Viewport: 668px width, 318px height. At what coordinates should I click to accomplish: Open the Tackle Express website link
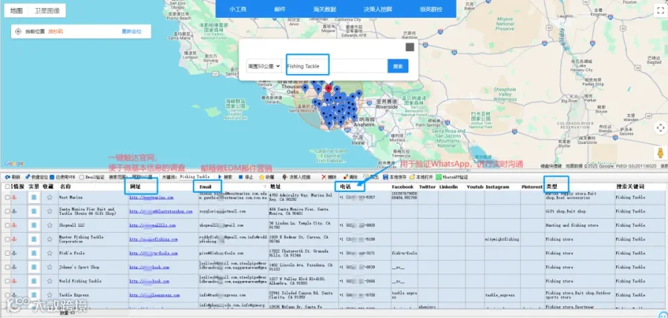154,295
